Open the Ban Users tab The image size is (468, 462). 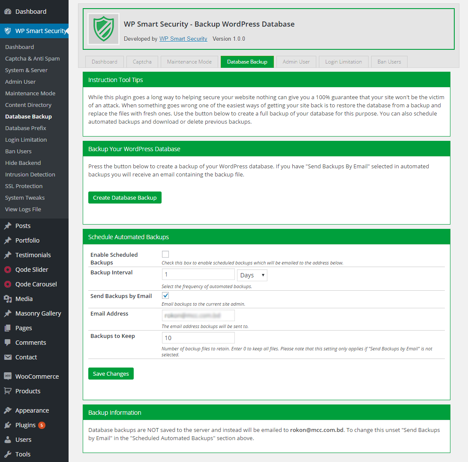click(x=389, y=62)
